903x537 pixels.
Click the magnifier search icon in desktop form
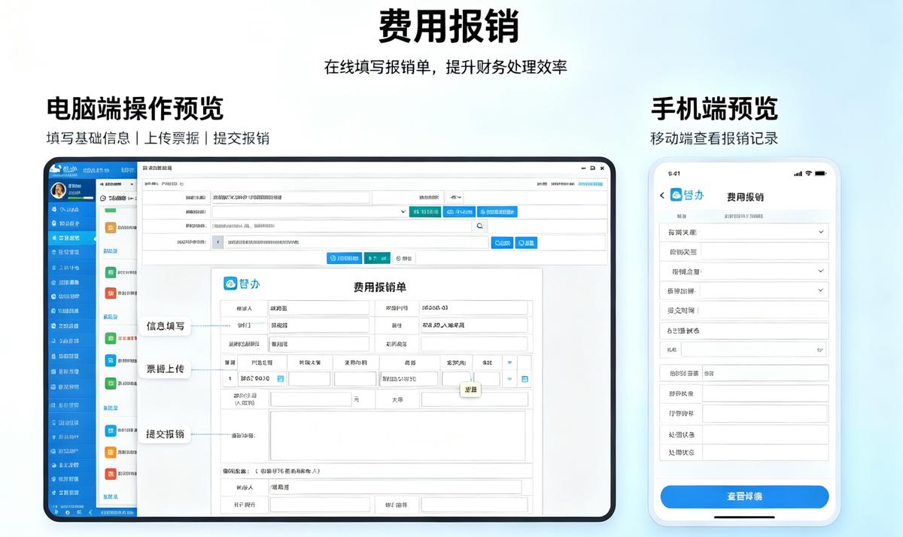coord(479,226)
